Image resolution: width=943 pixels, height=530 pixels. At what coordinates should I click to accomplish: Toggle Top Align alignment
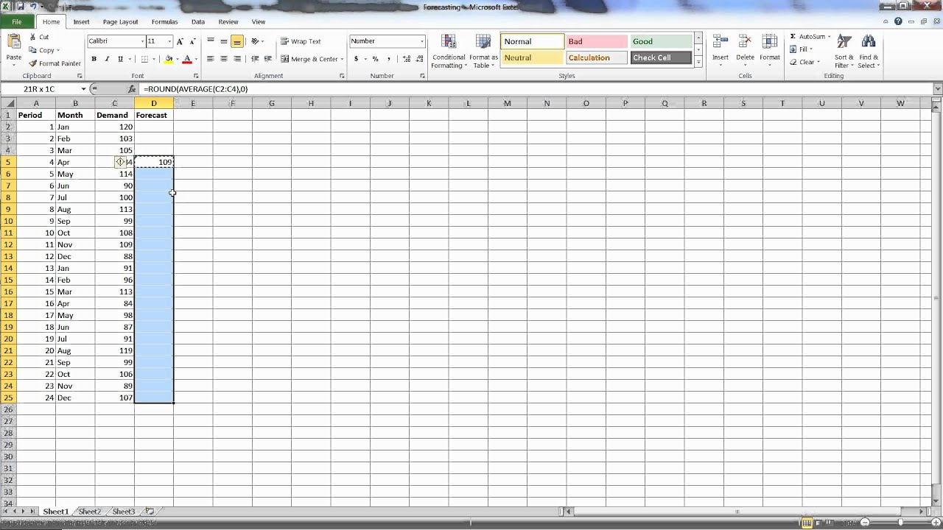click(x=211, y=41)
